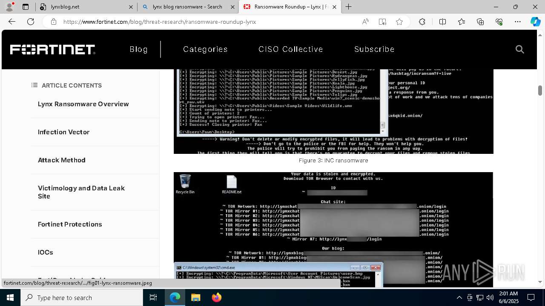Jump to Lynx Ransomware Overview section
The height and width of the screenshot is (306, 545).
83,104
